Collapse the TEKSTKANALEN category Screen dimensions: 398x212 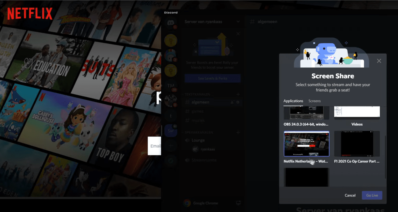[197, 94]
